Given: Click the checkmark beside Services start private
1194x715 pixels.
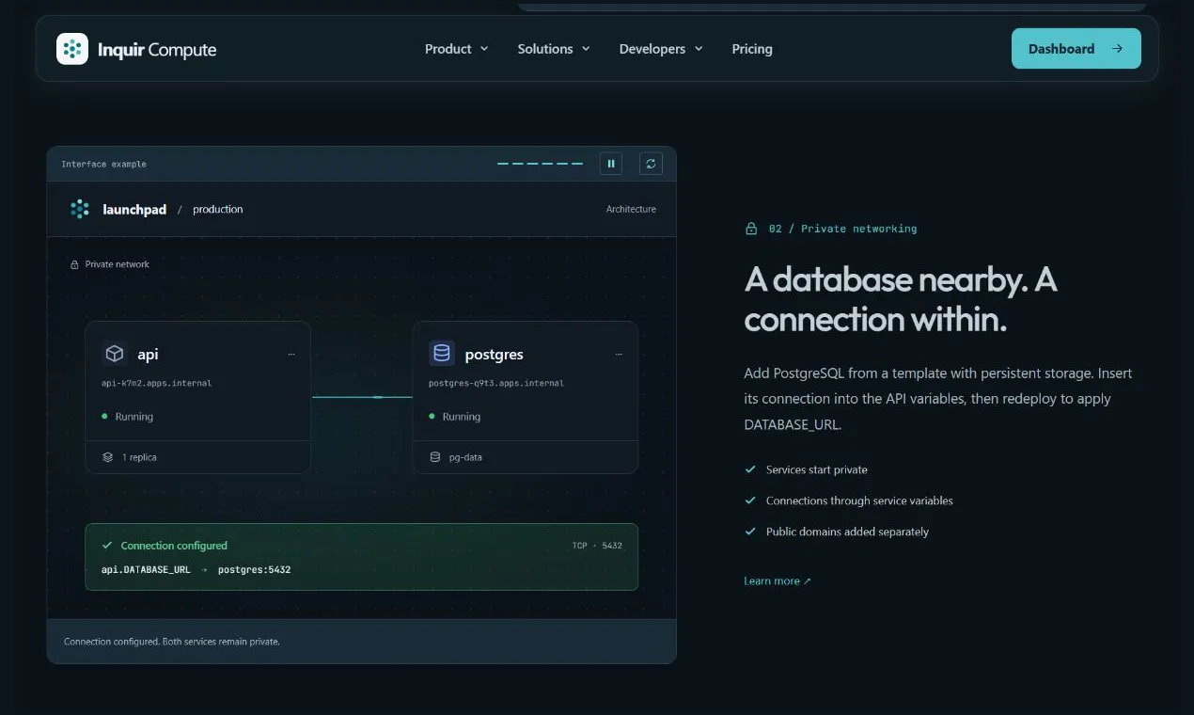Looking at the screenshot, I should 750,469.
